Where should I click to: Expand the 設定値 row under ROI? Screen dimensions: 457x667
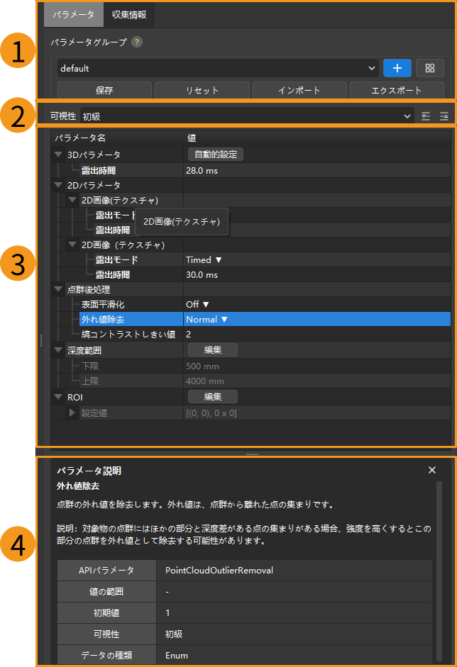(72, 413)
